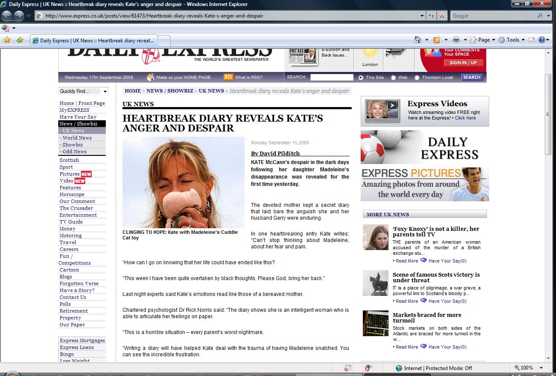Select the 'Web' search radio button
This screenshot has width=556, height=376.
pyautogui.click(x=393, y=78)
